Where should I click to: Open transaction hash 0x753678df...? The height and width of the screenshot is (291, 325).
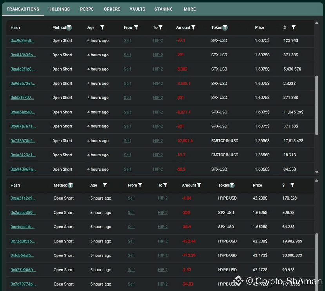(23, 141)
